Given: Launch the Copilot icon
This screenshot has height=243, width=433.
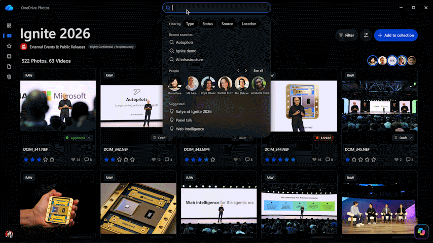Looking at the screenshot, I should 421,231.
